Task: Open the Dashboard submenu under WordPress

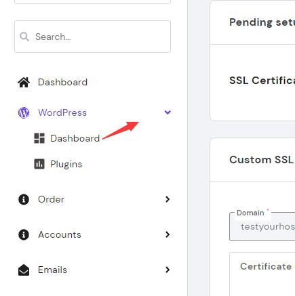Action: click(x=75, y=138)
